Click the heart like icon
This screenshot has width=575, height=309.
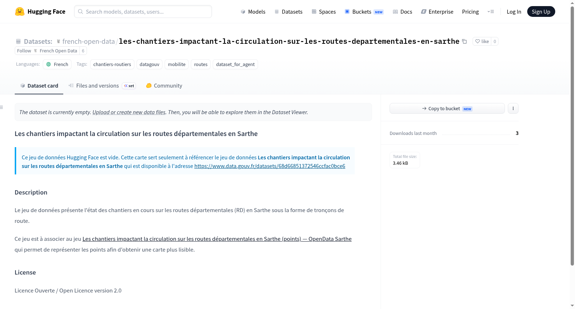[478, 41]
